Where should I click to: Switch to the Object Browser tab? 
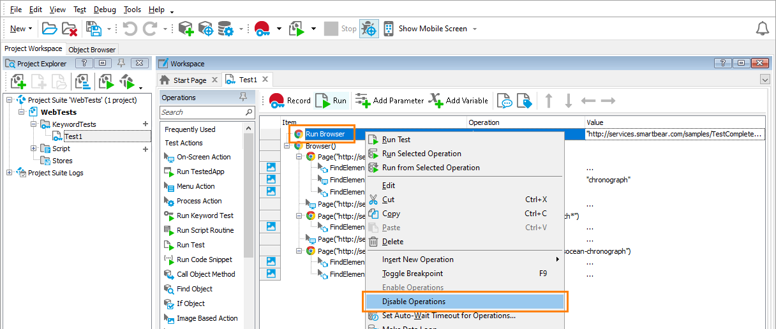92,50
